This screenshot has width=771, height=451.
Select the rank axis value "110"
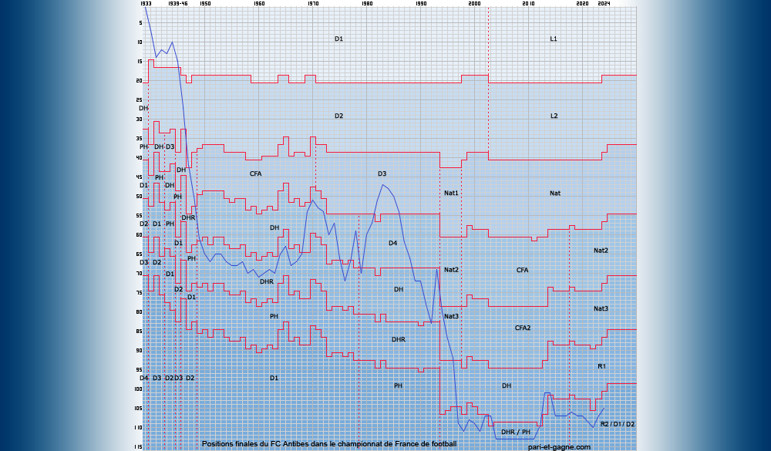[x=139, y=428]
